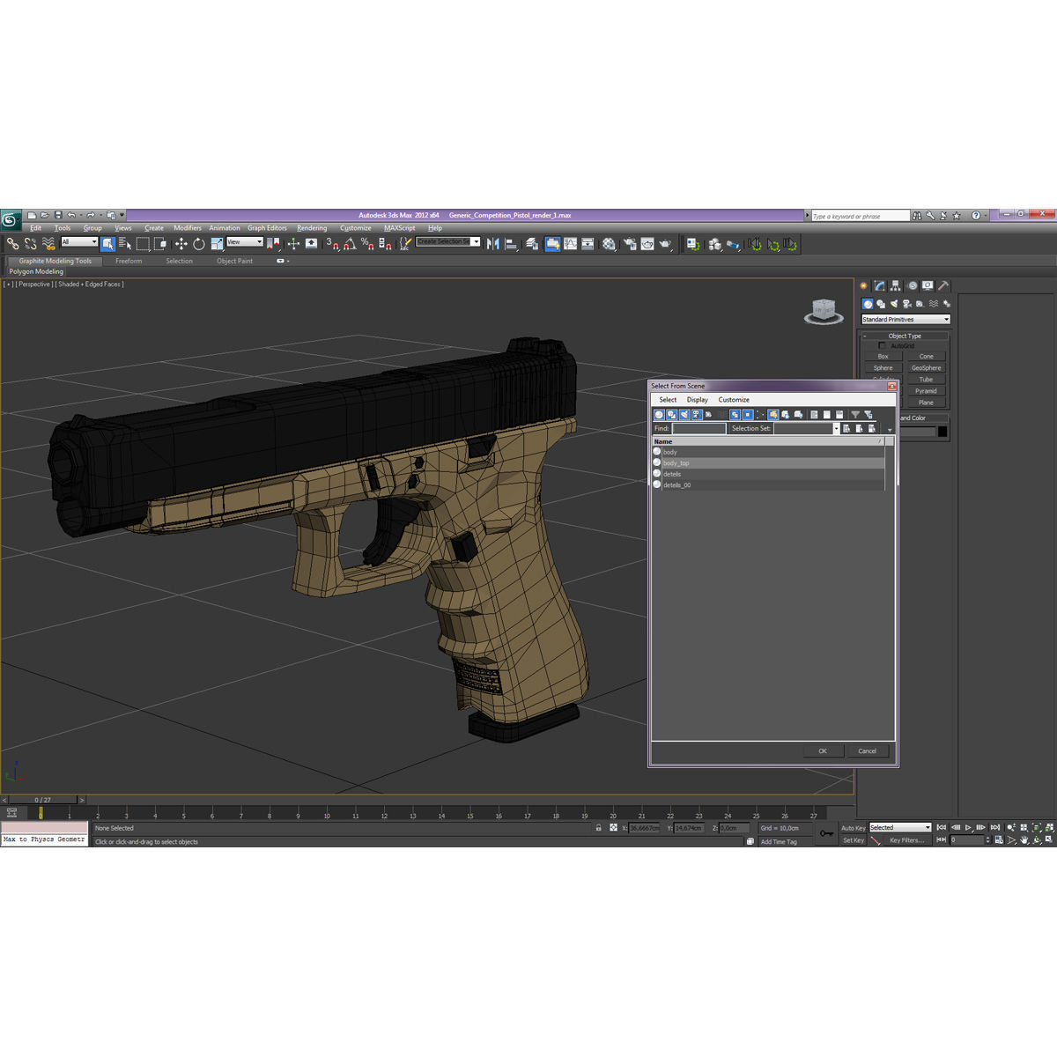Open the application menu logo button

point(10,219)
